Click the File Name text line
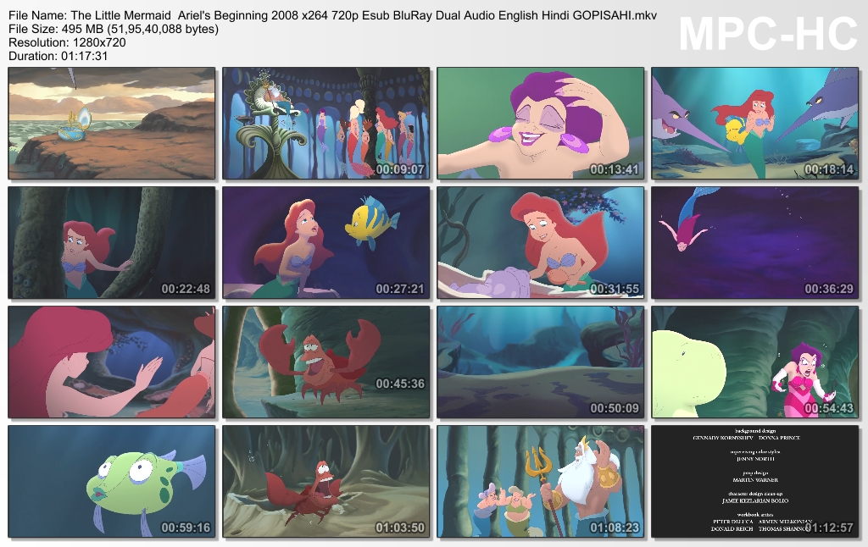868x547 pixels. (332, 15)
